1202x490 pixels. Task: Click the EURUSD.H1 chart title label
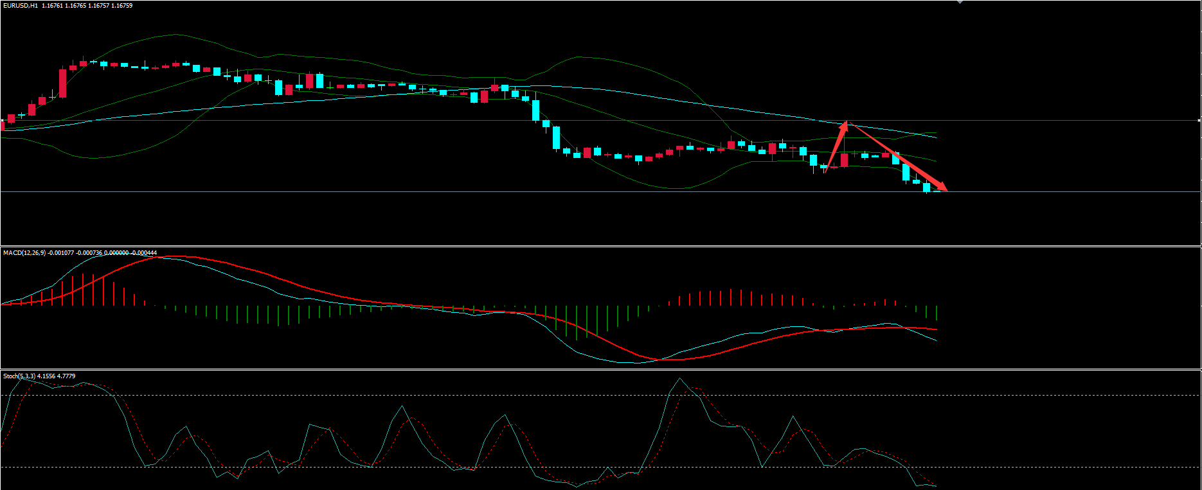click(21, 6)
